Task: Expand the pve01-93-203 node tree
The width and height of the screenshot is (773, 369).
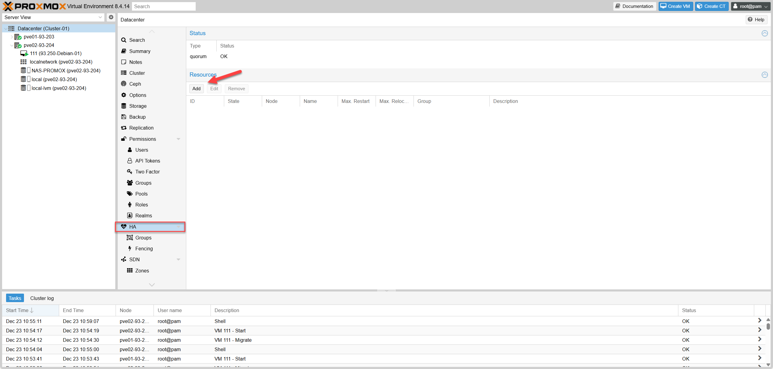Action: point(12,37)
